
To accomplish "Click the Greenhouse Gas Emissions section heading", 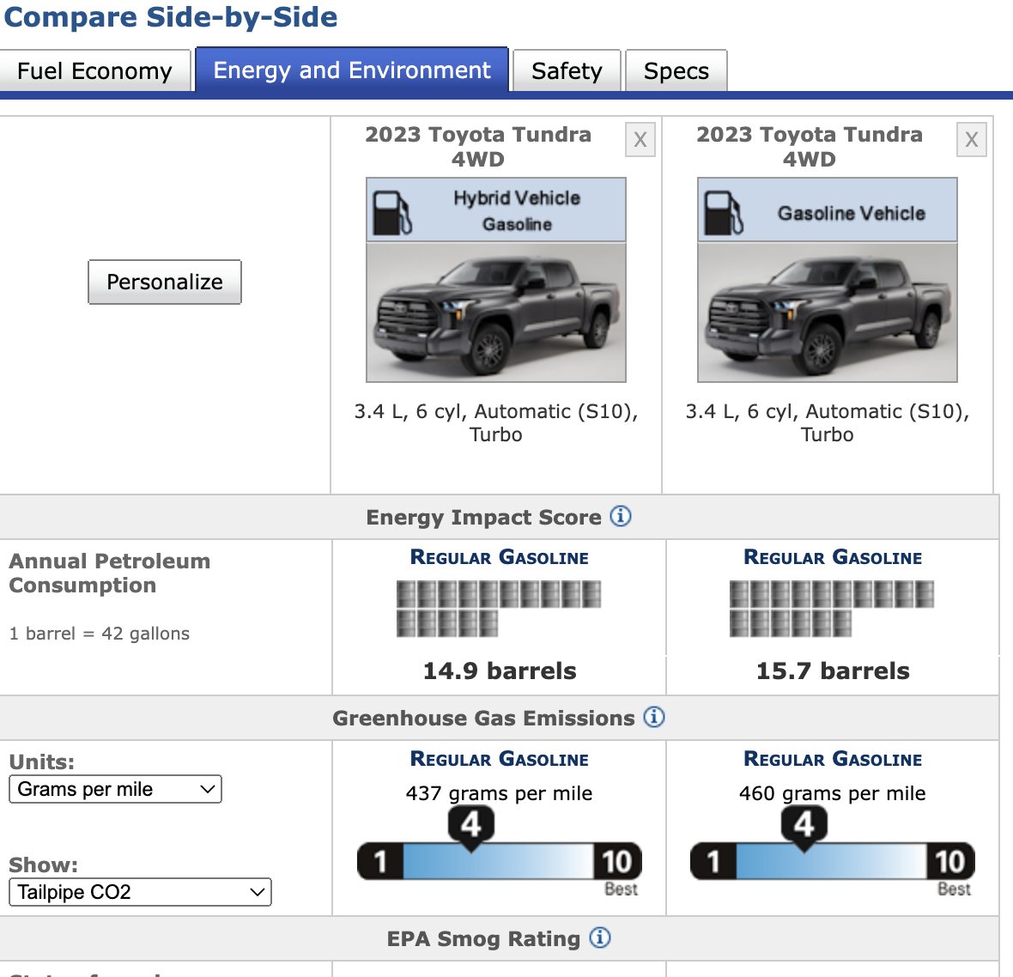I will (x=484, y=718).
